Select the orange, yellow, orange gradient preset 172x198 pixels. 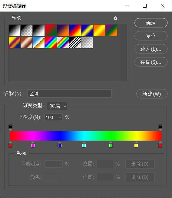tap(99, 30)
